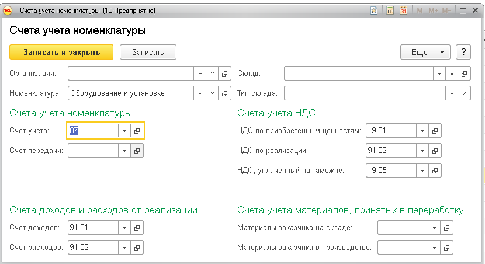Image resolution: width=485 pixels, height=264 pixels.
Task: Click into the Счет передачи input field
Action: 93,151
